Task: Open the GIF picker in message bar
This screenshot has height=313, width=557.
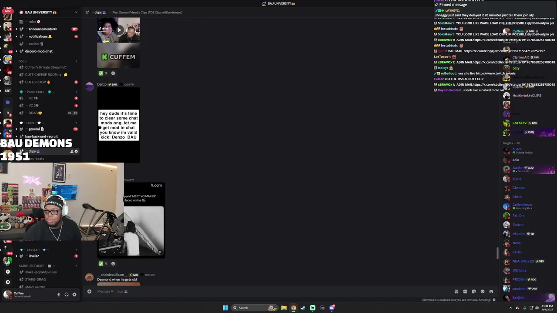Action: [465, 292]
